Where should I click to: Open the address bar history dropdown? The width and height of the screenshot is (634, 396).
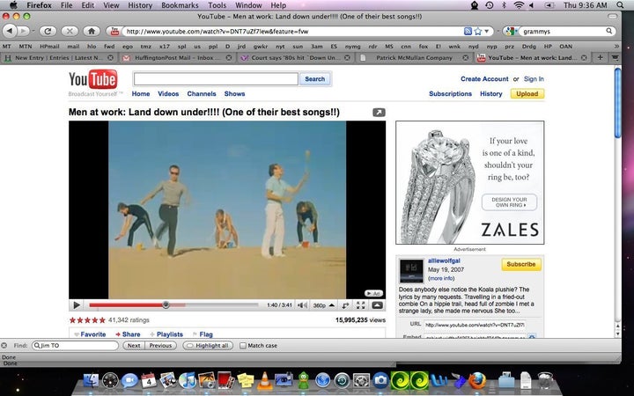pyautogui.click(x=487, y=31)
